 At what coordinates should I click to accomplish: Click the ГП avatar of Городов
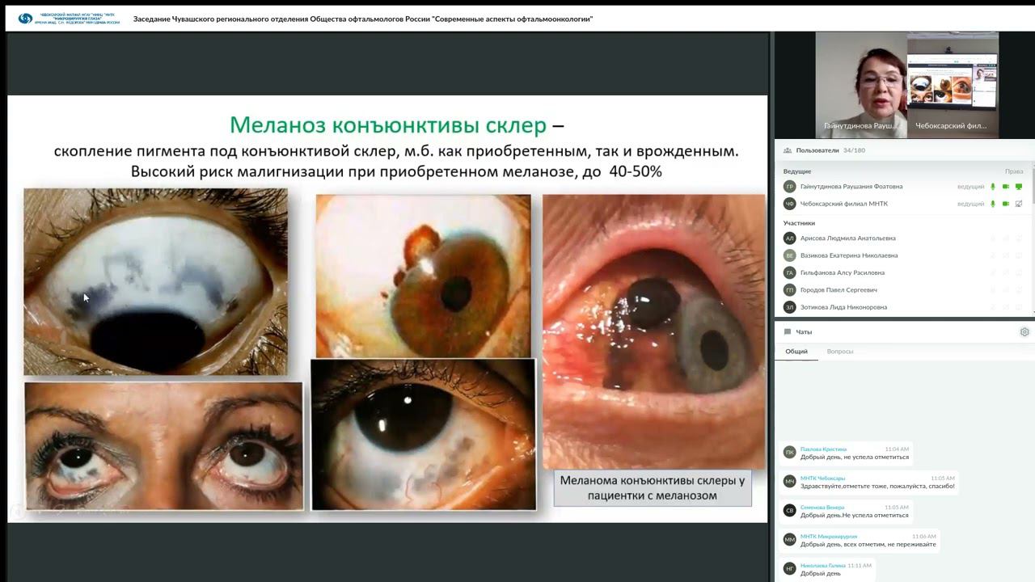790,289
